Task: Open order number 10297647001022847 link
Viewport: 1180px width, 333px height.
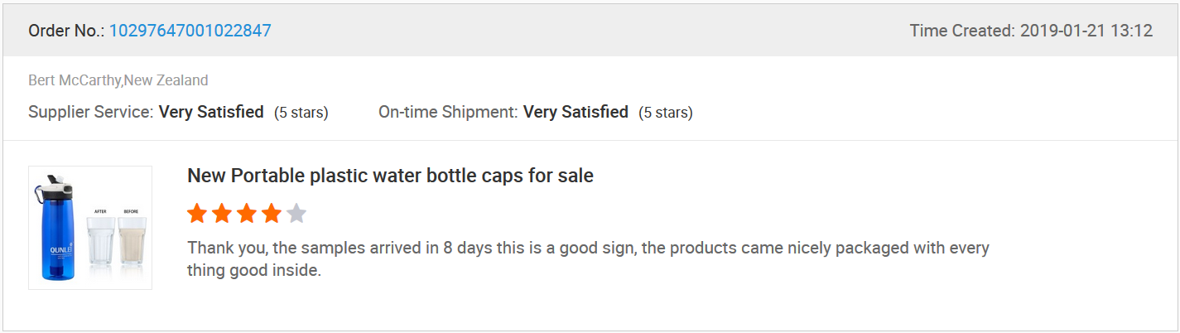Action: pos(190,31)
